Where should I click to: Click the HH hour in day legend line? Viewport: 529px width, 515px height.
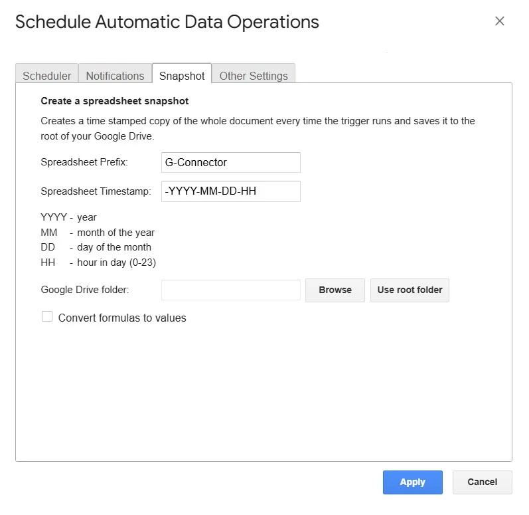tap(98, 262)
